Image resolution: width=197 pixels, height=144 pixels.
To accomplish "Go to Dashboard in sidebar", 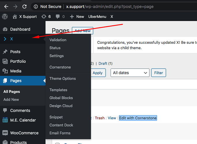I will point(20,29).
